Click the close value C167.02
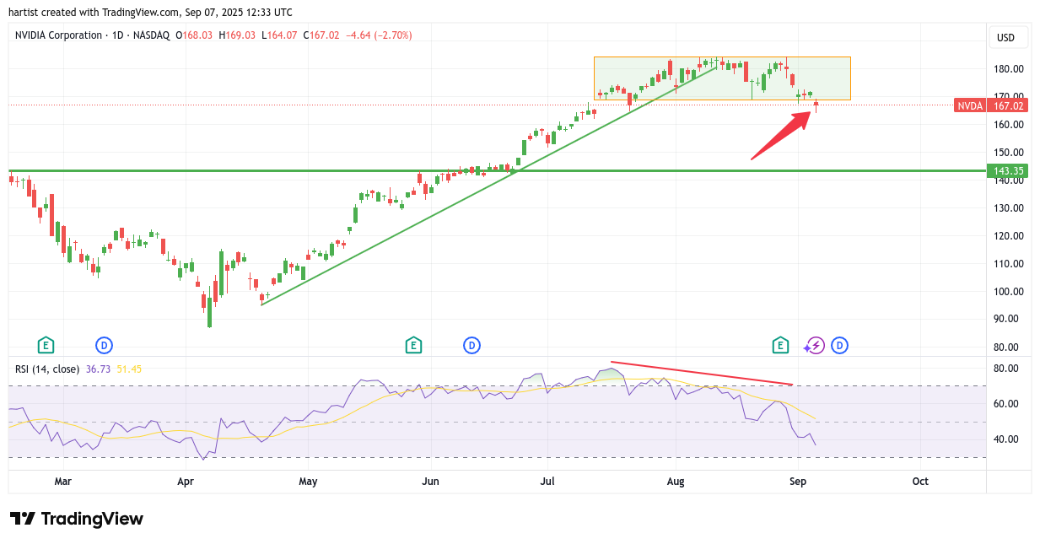The height and width of the screenshot is (544, 1040). pyautogui.click(x=321, y=35)
